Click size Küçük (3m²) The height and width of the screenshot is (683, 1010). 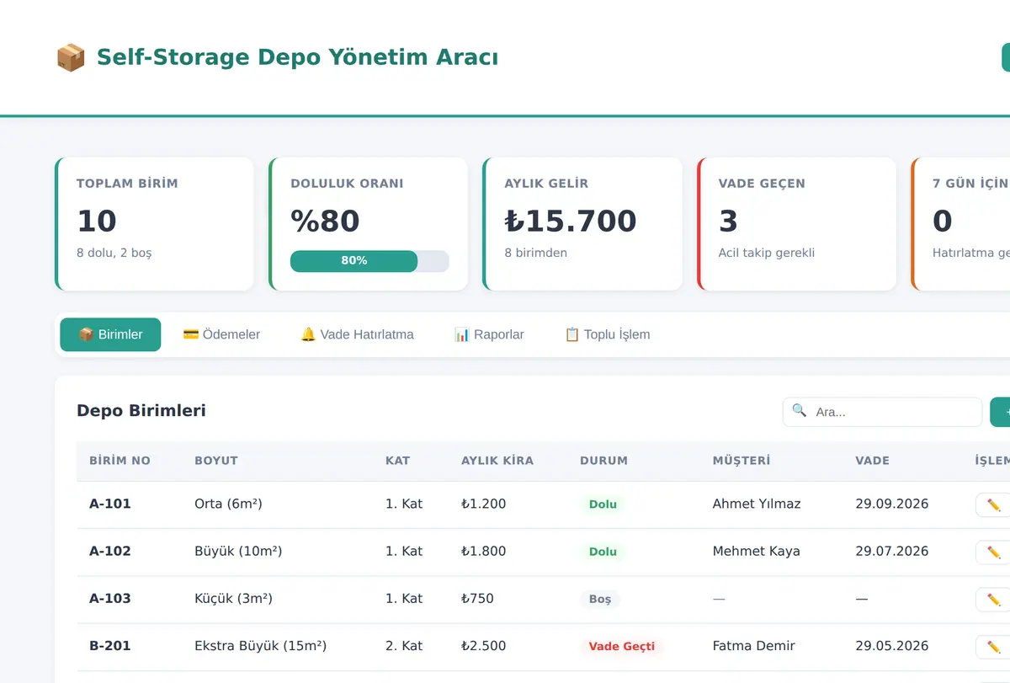pyautogui.click(x=233, y=598)
